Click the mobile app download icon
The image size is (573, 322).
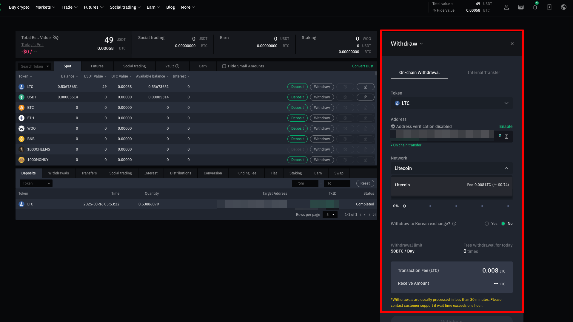(549, 7)
